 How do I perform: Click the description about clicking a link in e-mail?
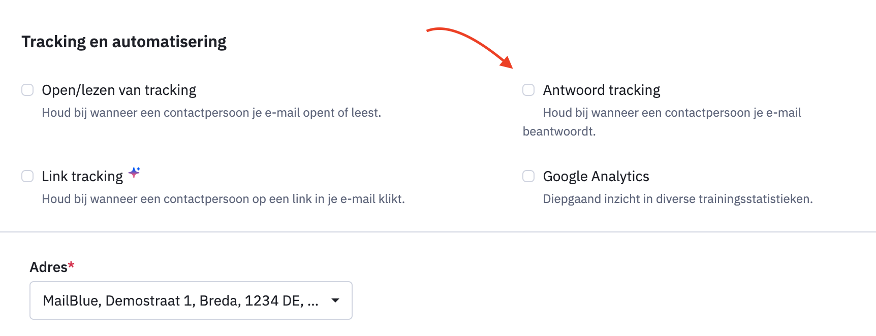[x=223, y=199]
